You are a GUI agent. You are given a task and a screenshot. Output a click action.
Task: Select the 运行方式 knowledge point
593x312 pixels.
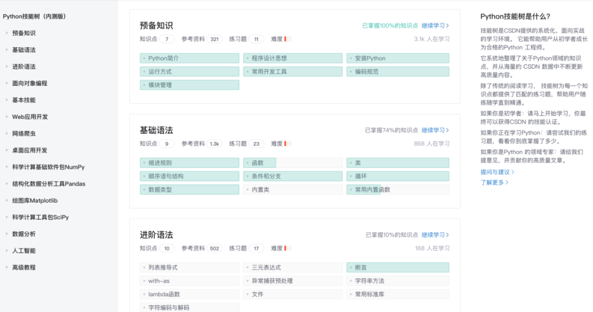coord(189,71)
